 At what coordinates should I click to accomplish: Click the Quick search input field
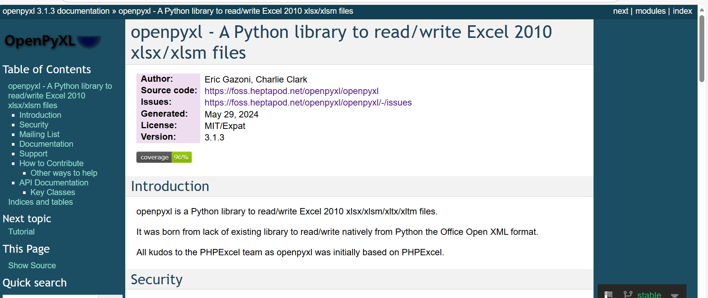click(50, 296)
